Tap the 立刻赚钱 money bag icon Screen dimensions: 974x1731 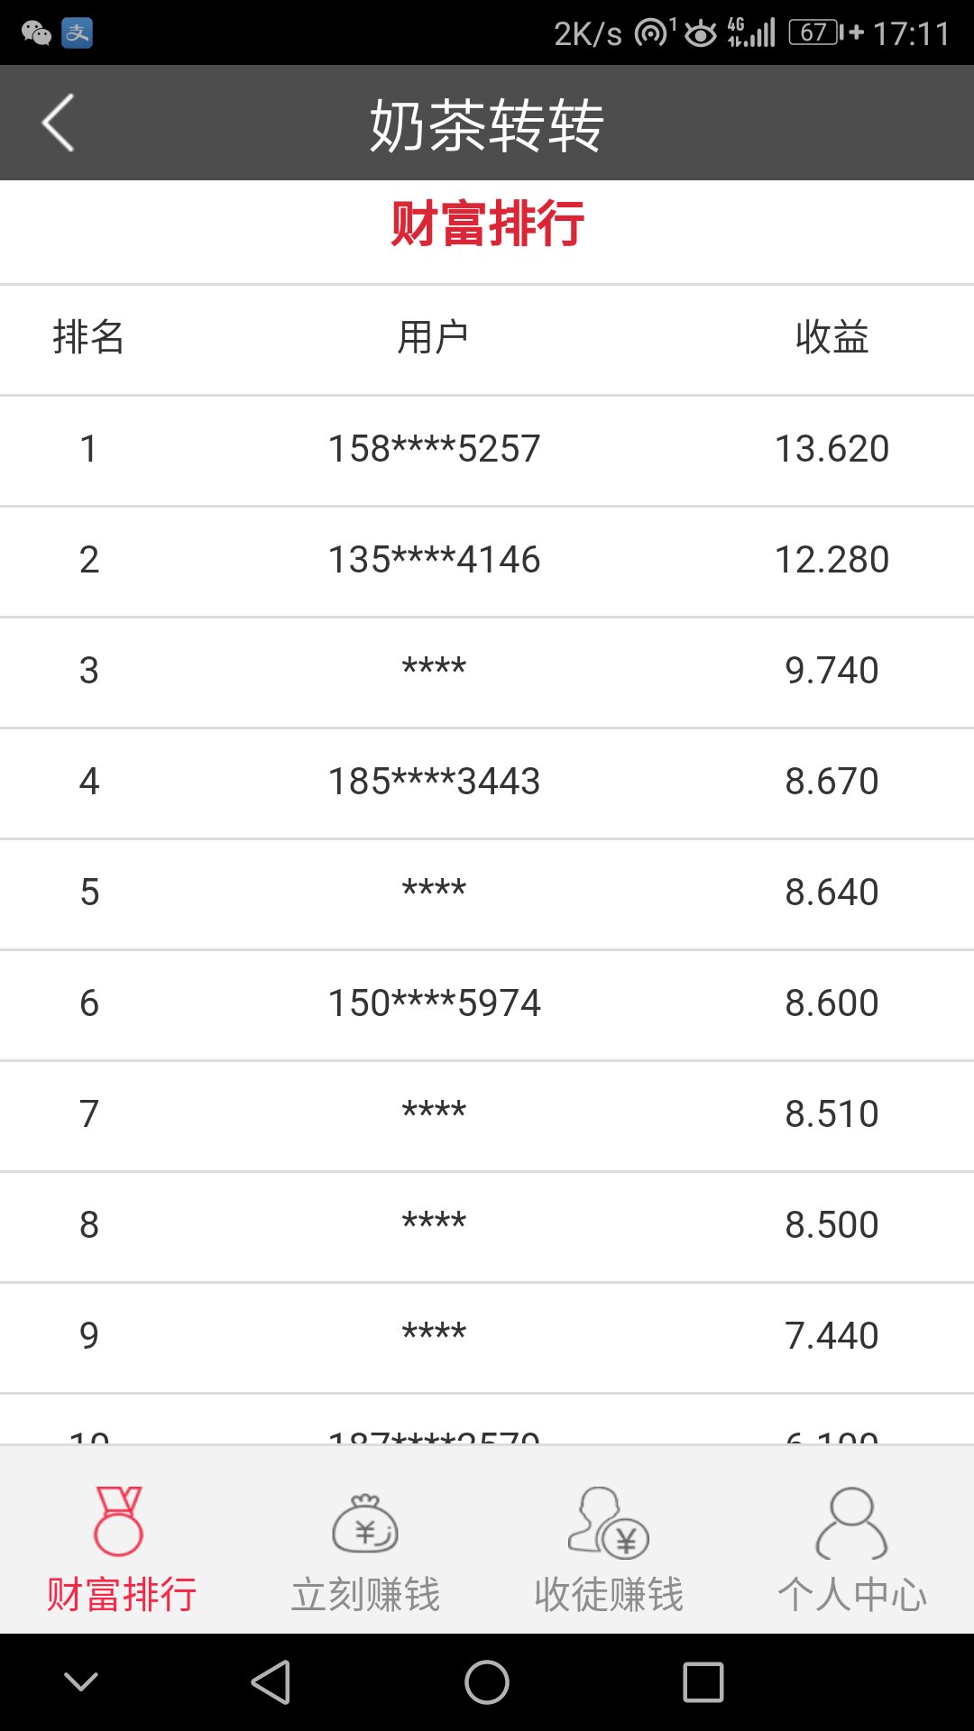(365, 1524)
